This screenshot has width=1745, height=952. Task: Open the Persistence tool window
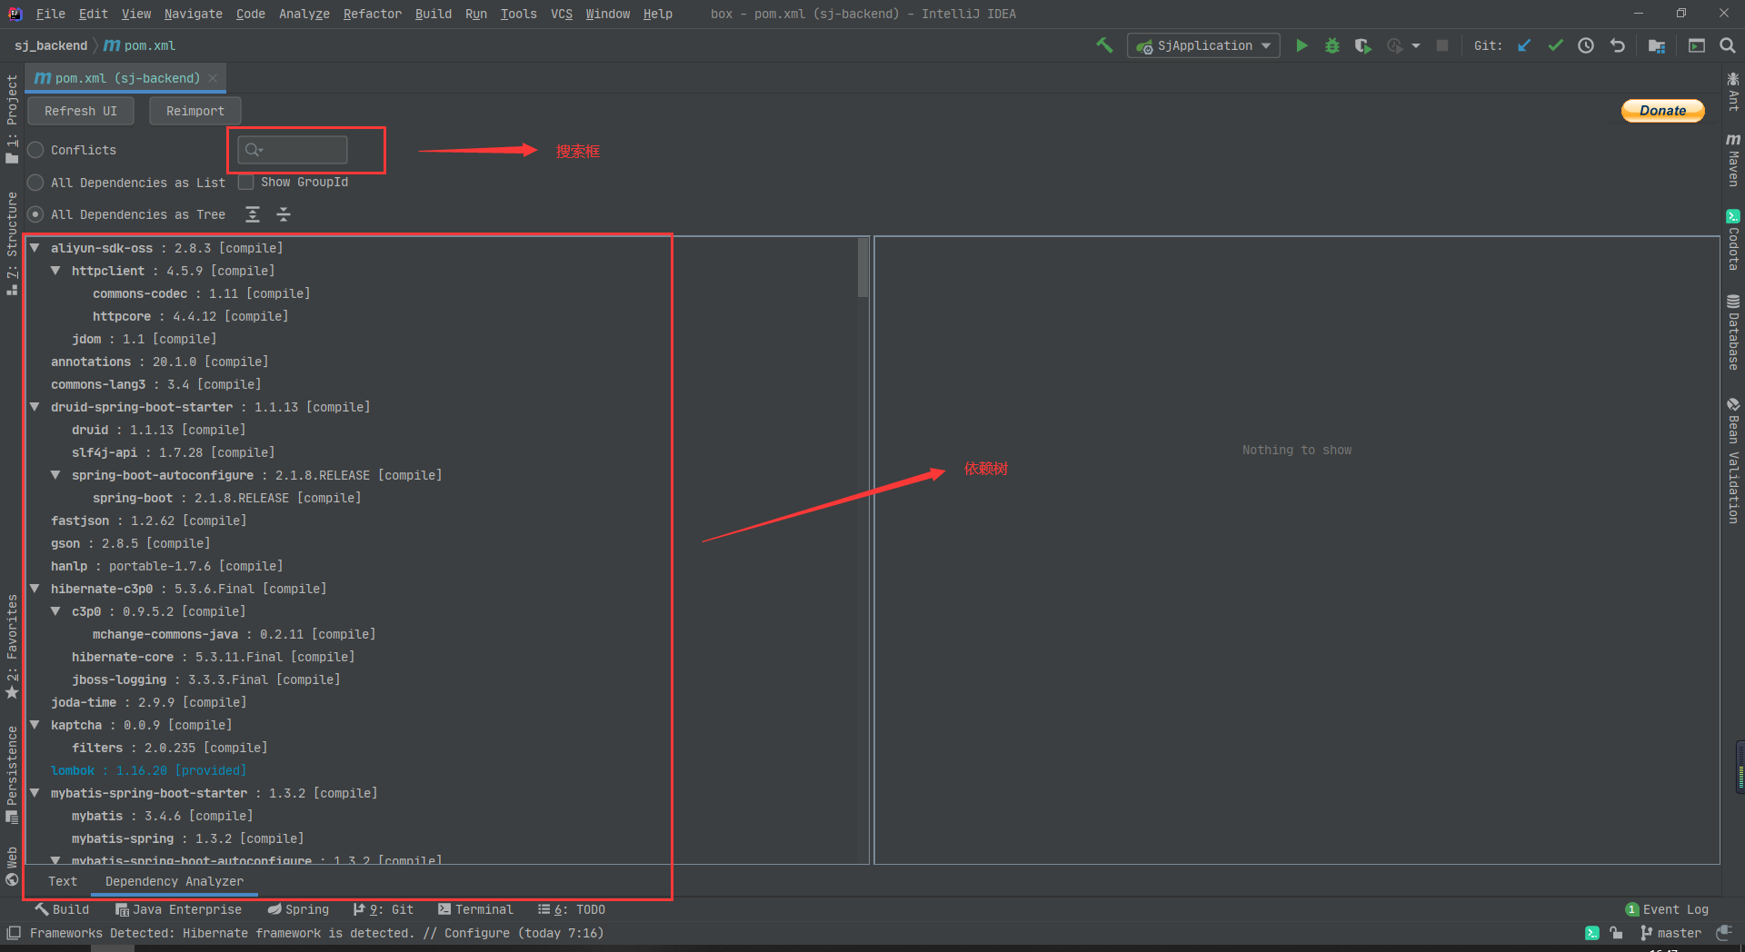[12, 774]
